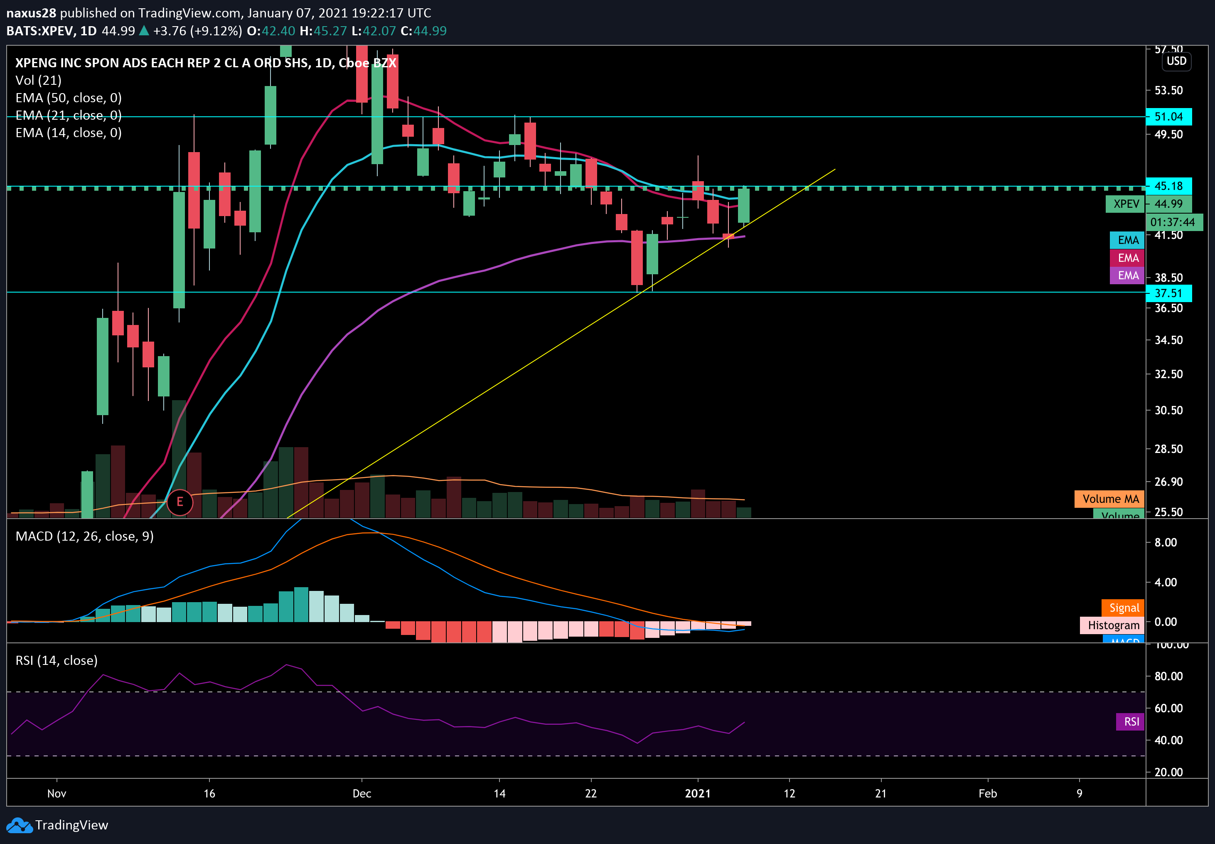Click the USD currency badge
This screenshot has width=1215, height=844.
[1176, 61]
